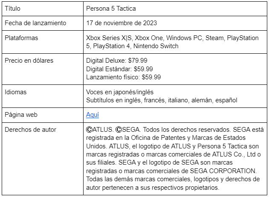This screenshot has height=197, width=269.
Task: Click the "Digital Estándar: $59.99" price line
Action: coord(119,69)
